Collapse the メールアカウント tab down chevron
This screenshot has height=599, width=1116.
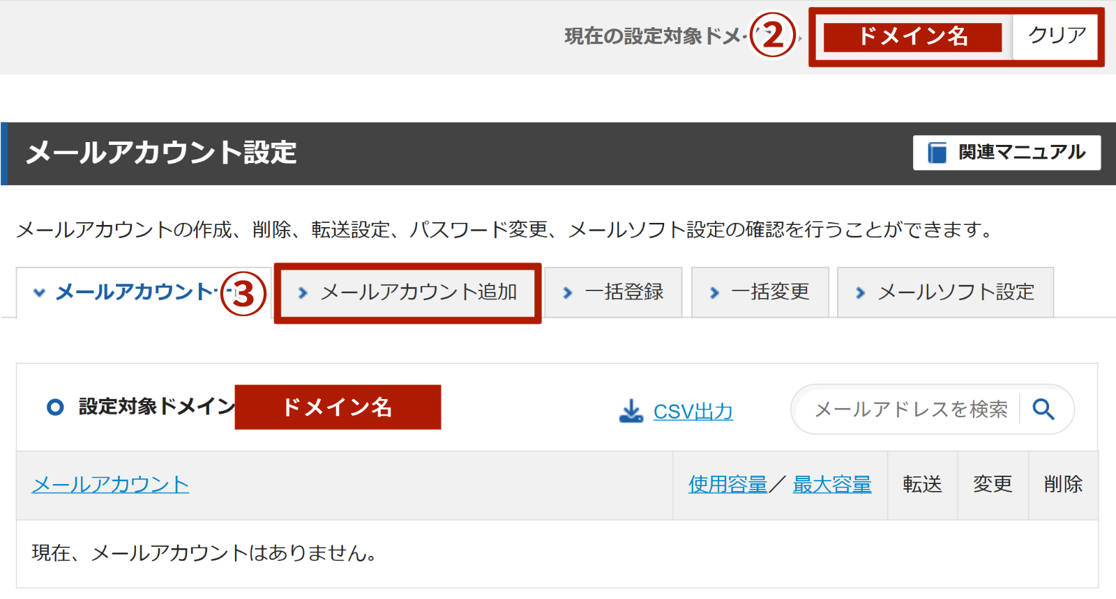coord(40,293)
